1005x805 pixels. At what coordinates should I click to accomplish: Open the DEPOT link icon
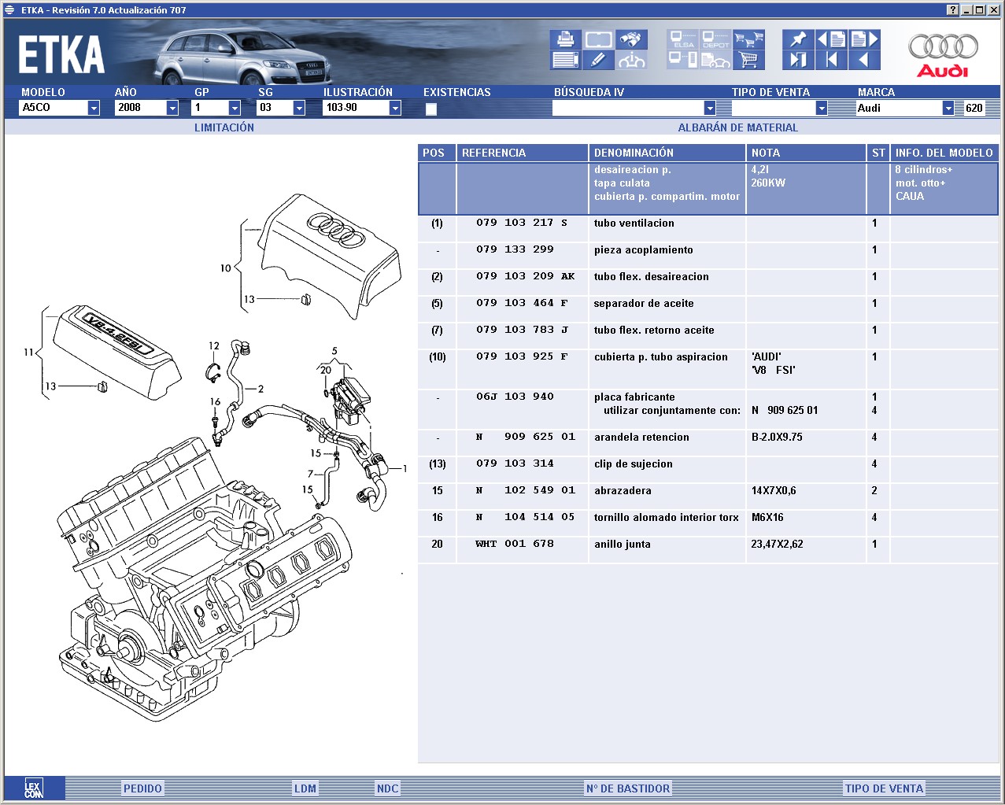click(x=715, y=39)
